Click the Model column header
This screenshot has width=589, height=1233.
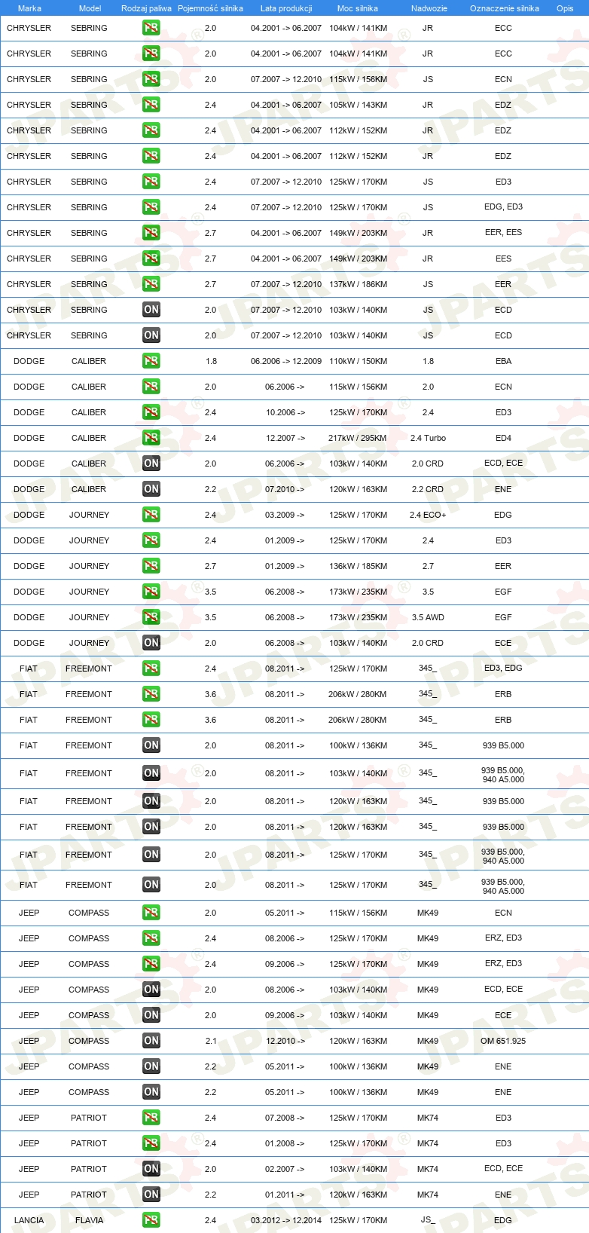pyautogui.click(x=90, y=8)
